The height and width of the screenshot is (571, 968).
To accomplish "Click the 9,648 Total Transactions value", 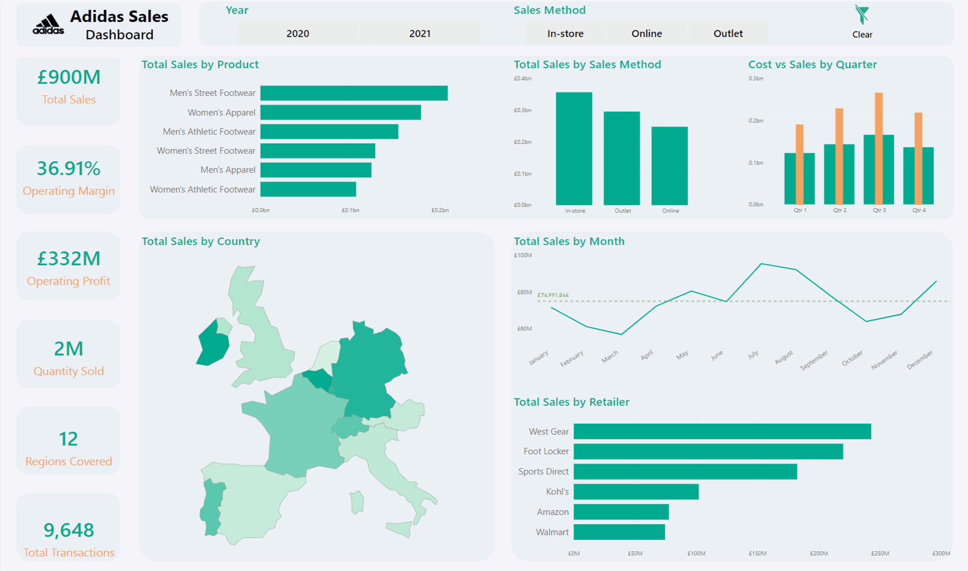I will point(69,530).
